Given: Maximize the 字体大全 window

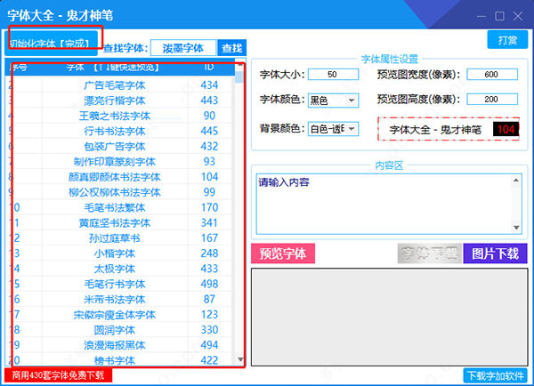Looking at the screenshot, I should [x=499, y=16].
